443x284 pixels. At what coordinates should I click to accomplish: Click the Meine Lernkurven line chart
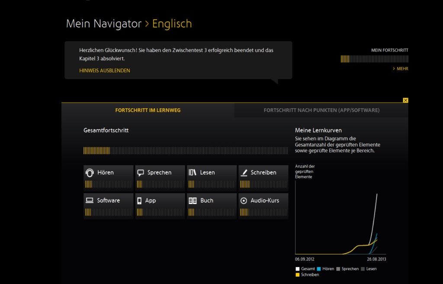[340, 221]
